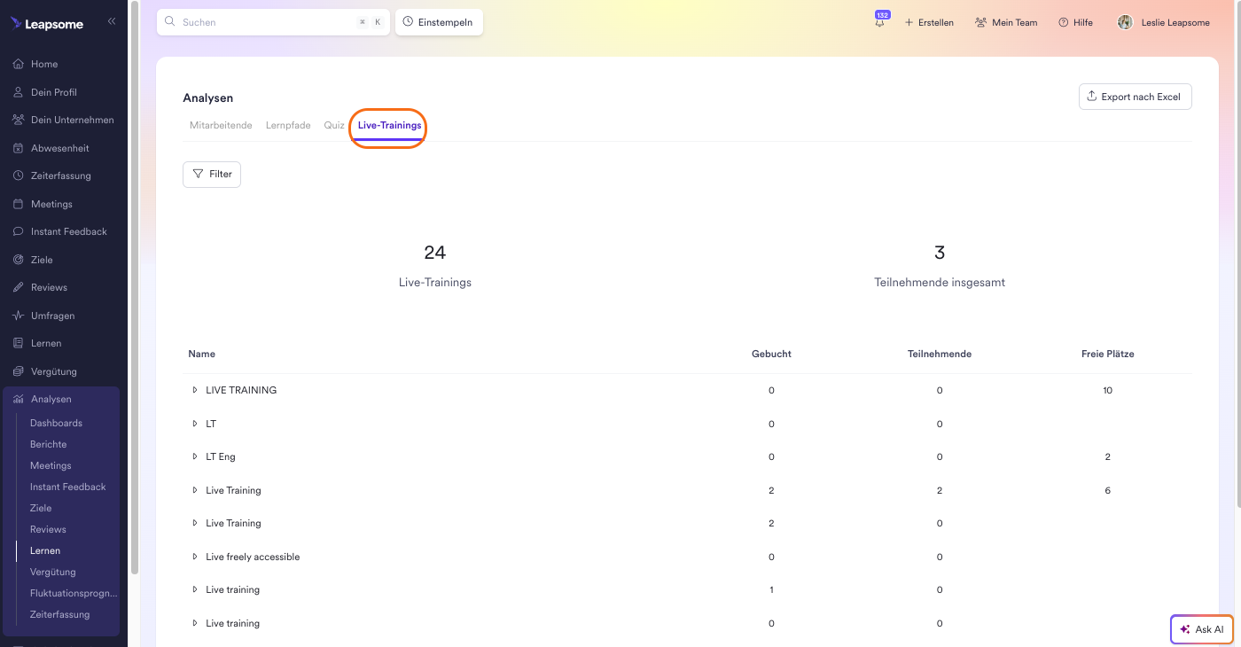Open Instant Feedback in main sidebar
The image size is (1241, 647).
tap(68, 231)
